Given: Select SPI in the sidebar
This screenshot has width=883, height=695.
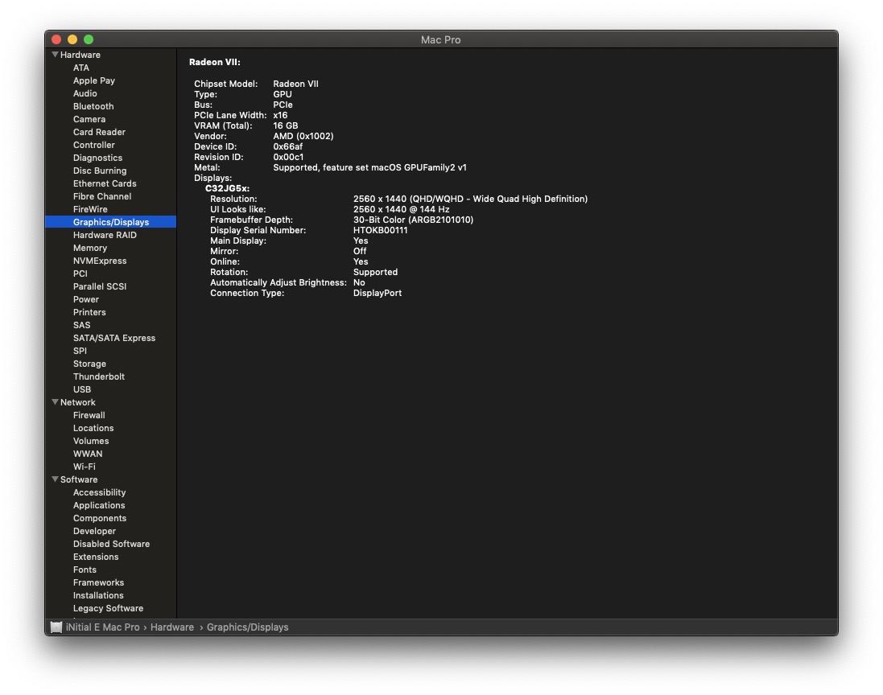Looking at the screenshot, I should pyautogui.click(x=80, y=352).
